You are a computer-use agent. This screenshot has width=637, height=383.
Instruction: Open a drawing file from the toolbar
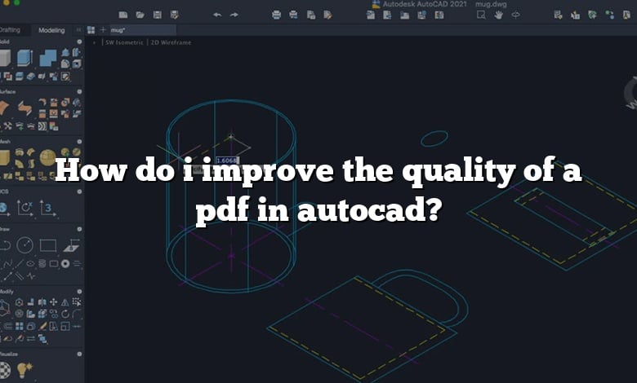140,15
